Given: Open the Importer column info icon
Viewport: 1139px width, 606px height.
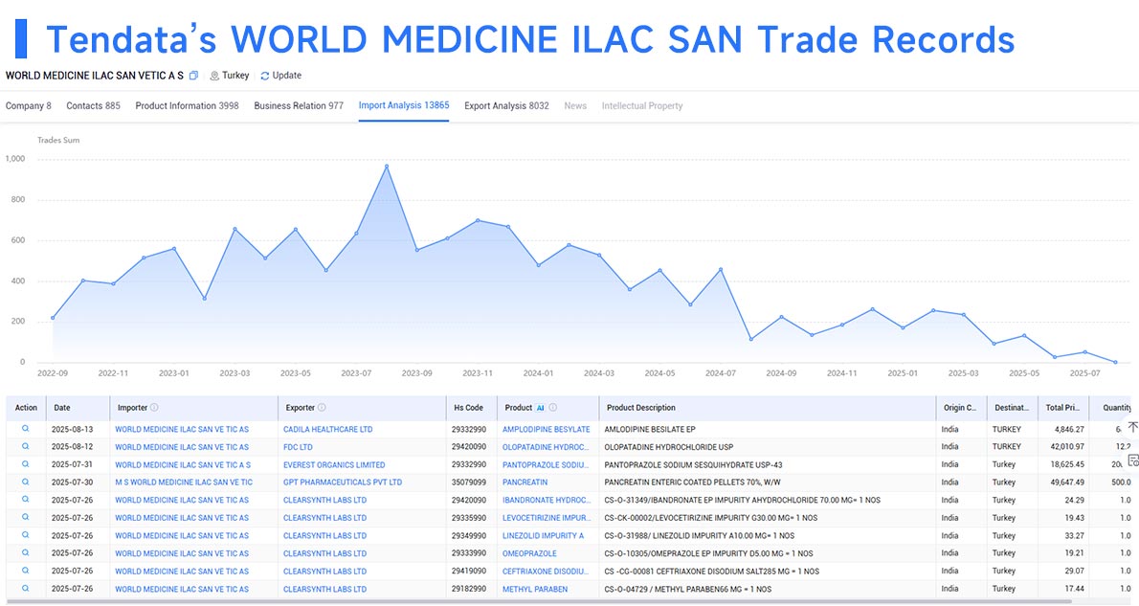Looking at the screenshot, I should point(154,408).
